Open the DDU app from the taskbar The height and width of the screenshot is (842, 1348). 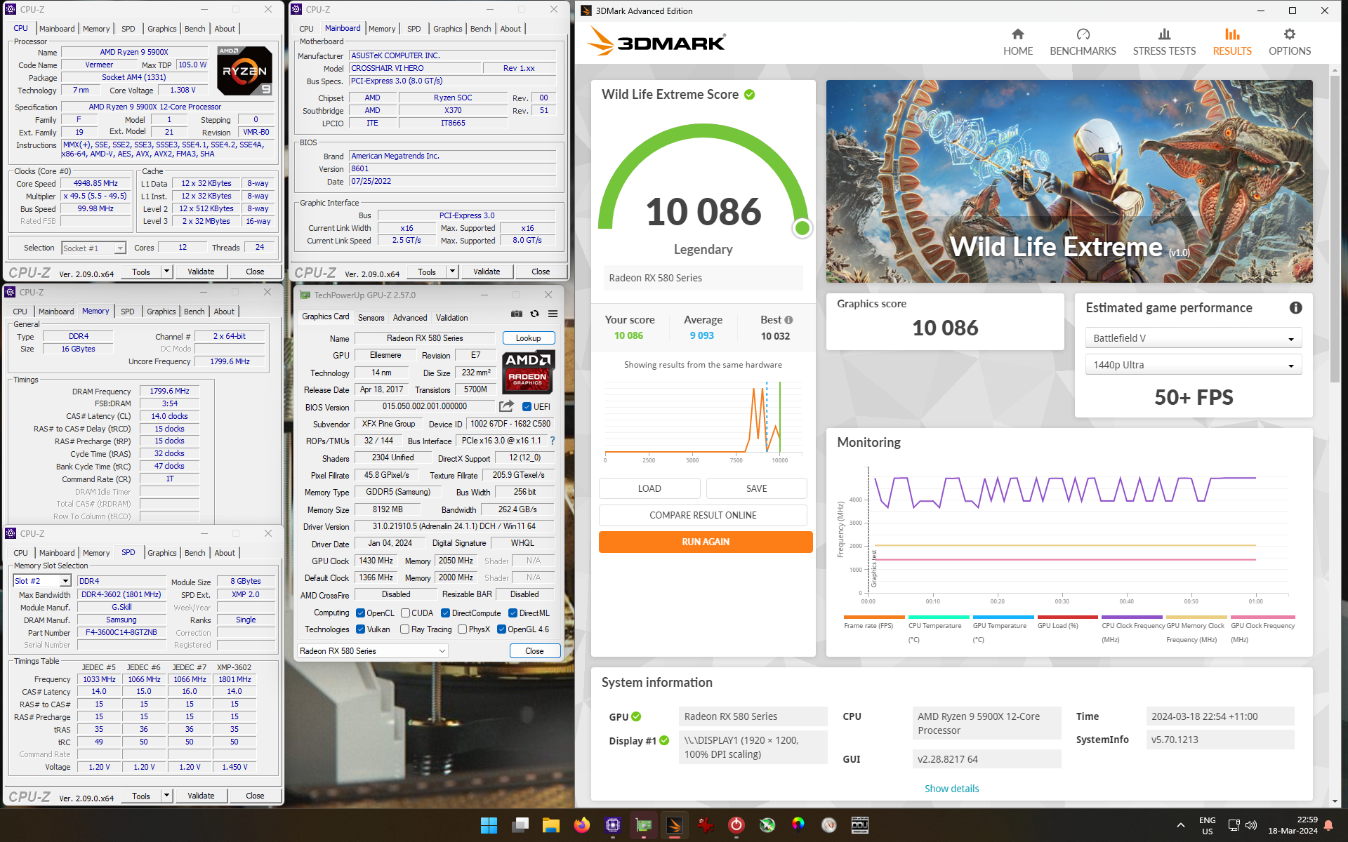coord(860,825)
